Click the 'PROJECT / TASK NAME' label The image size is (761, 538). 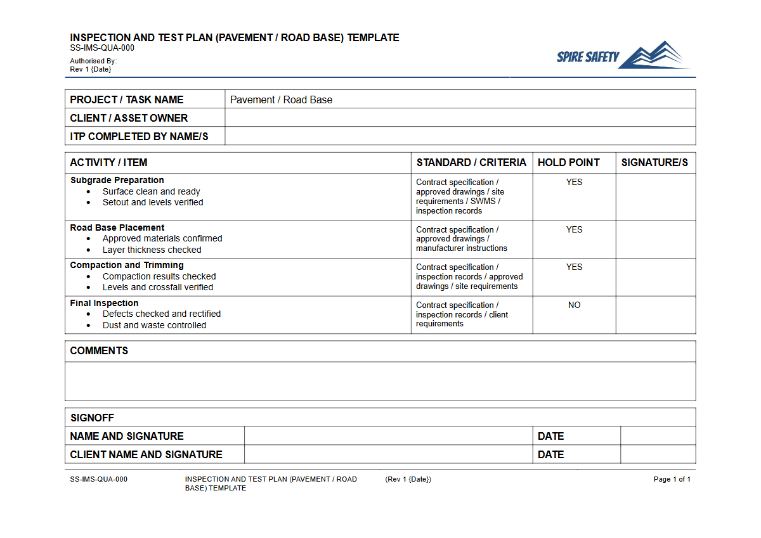click(127, 99)
